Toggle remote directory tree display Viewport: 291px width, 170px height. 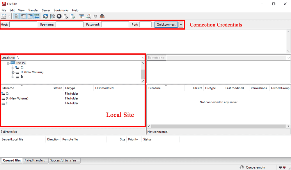coord(30,16)
